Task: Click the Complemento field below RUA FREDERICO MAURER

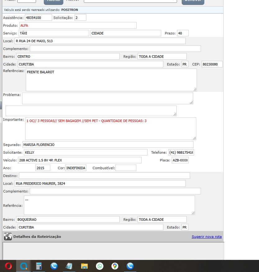Action: point(115,191)
